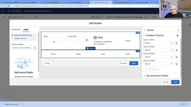Viewport: 191px width, 107px height.
Task: Click Show All downloads button
Action: [183, 104]
